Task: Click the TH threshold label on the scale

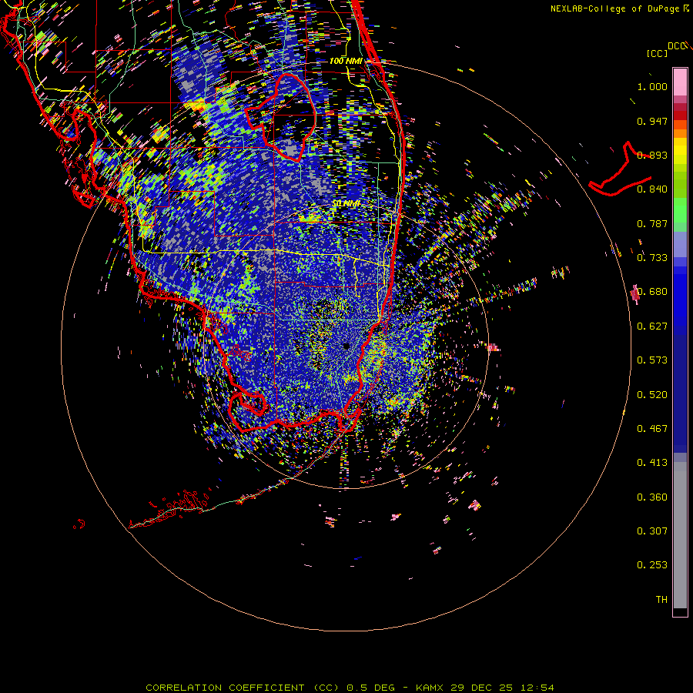Action: click(661, 600)
